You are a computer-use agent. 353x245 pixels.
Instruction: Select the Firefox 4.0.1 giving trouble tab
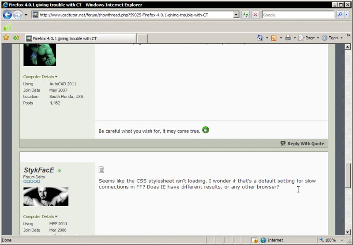[81, 38]
